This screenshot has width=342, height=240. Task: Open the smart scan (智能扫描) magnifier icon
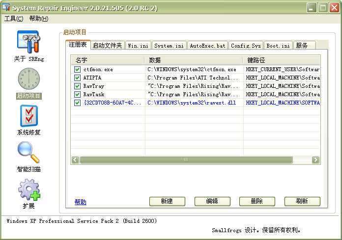coord(29,152)
